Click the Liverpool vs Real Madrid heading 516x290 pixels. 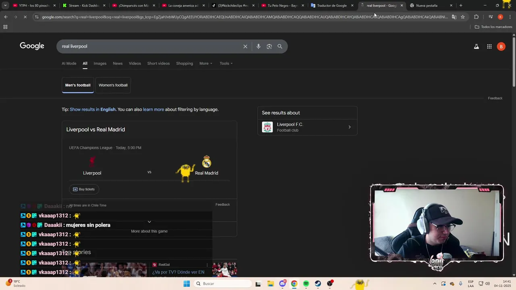click(x=96, y=129)
